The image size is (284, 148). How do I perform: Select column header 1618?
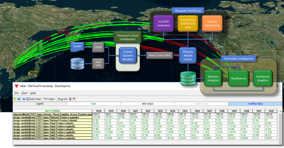(x=98, y=111)
